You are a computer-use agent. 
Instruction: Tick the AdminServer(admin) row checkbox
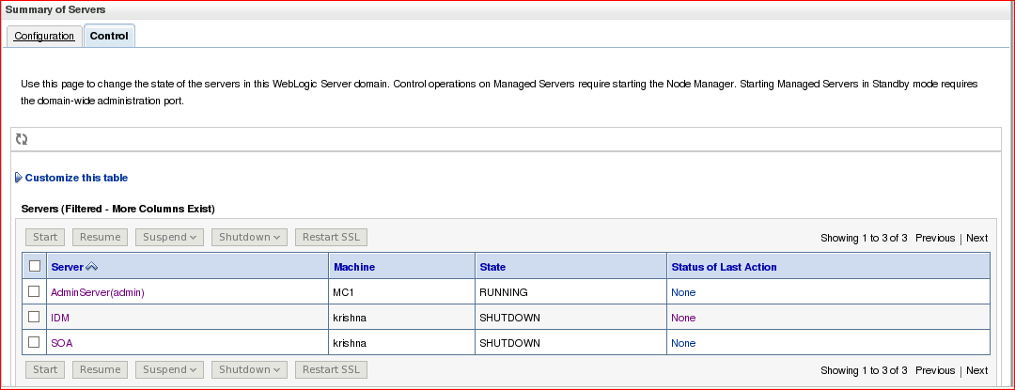[x=35, y=291]
